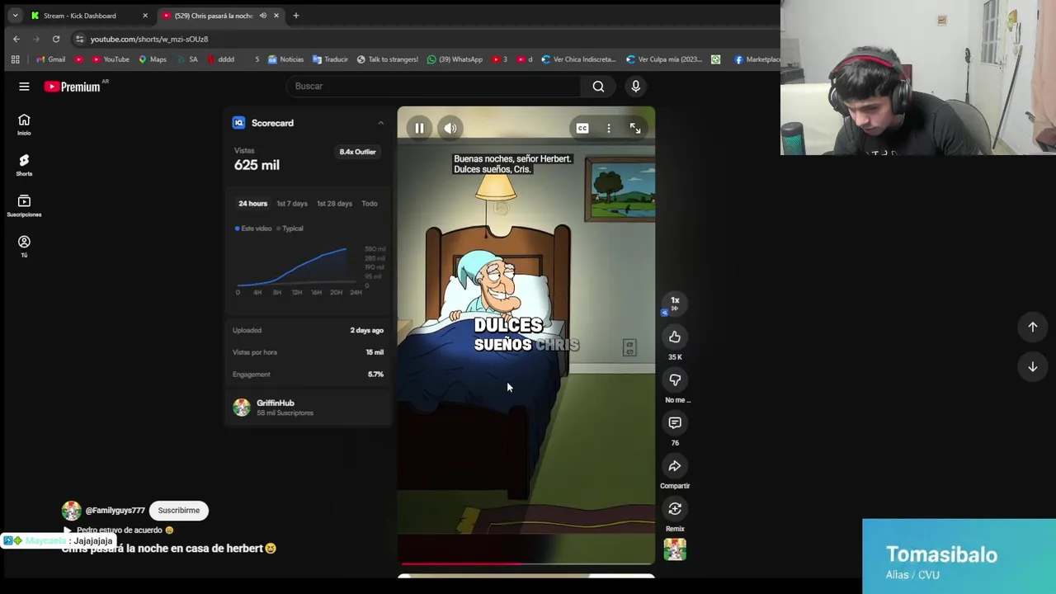The width and height of the screenshot is (1056, 594).
Task: Click the GriffinHub channel avatar
Action: tap(241, 408)
